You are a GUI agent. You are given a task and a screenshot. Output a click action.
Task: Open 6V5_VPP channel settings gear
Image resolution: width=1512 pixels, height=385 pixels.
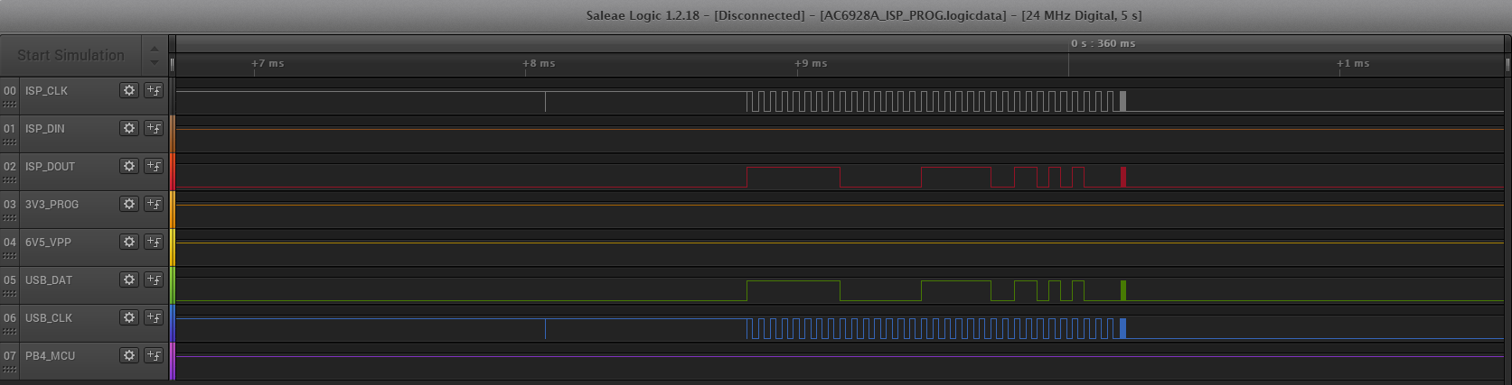tap(129, 242)
